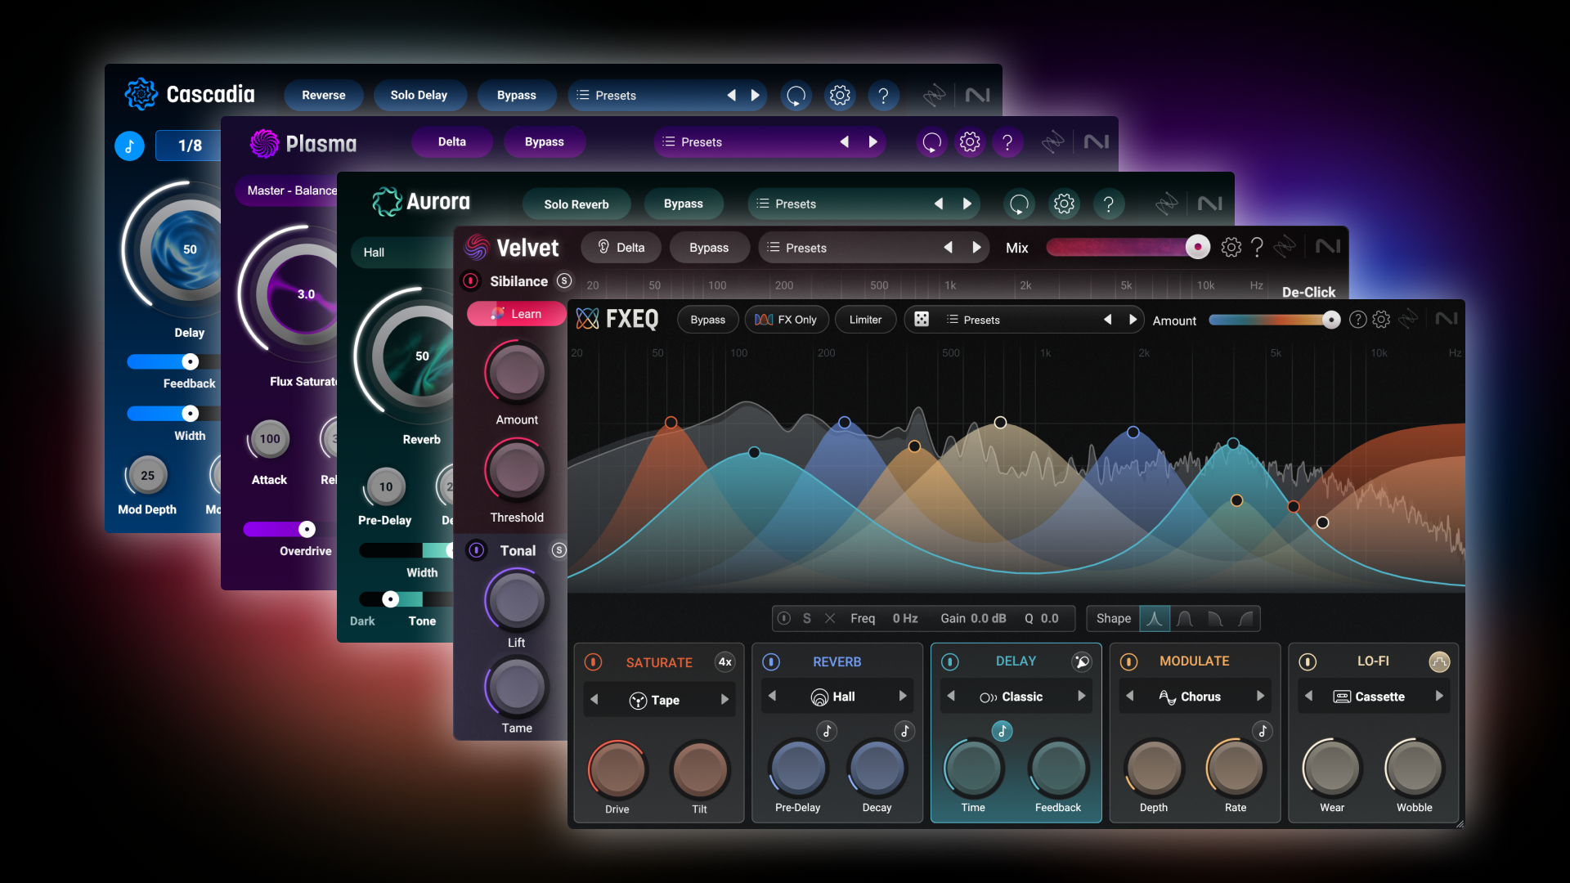Click sync note above Reverb Pre-Delay knob
Image resolution: width=1570 pixels, height=883 pixels.
coord(827,731)
